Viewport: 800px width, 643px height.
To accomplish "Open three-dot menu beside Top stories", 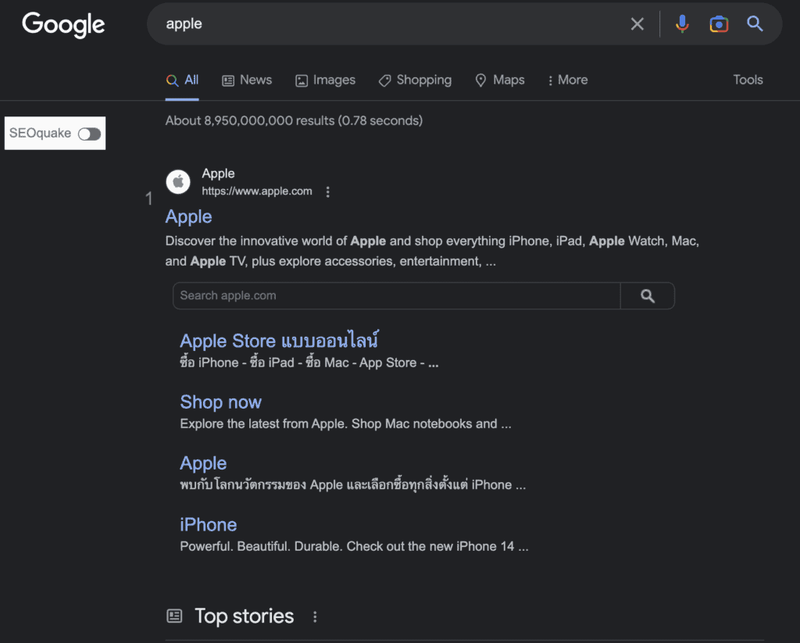I will coord(315,617).
